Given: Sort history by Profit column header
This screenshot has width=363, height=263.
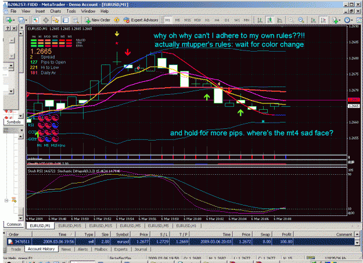Looking at the screenshot, I should tap(282, 235).
